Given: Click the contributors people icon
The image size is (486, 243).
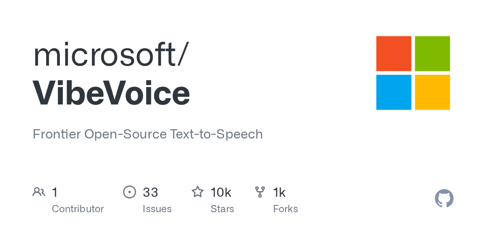Looking at the screenshot, I should (x=39, y=192).
